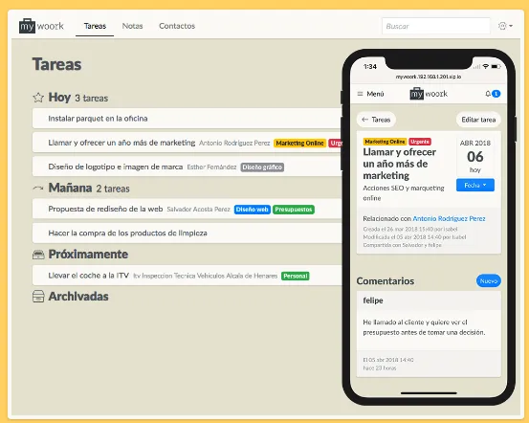This screenshot has width=529, height=423.
Task: Open the task Diseño de logotipo e imagen de marca
Action: coord(116,167)
